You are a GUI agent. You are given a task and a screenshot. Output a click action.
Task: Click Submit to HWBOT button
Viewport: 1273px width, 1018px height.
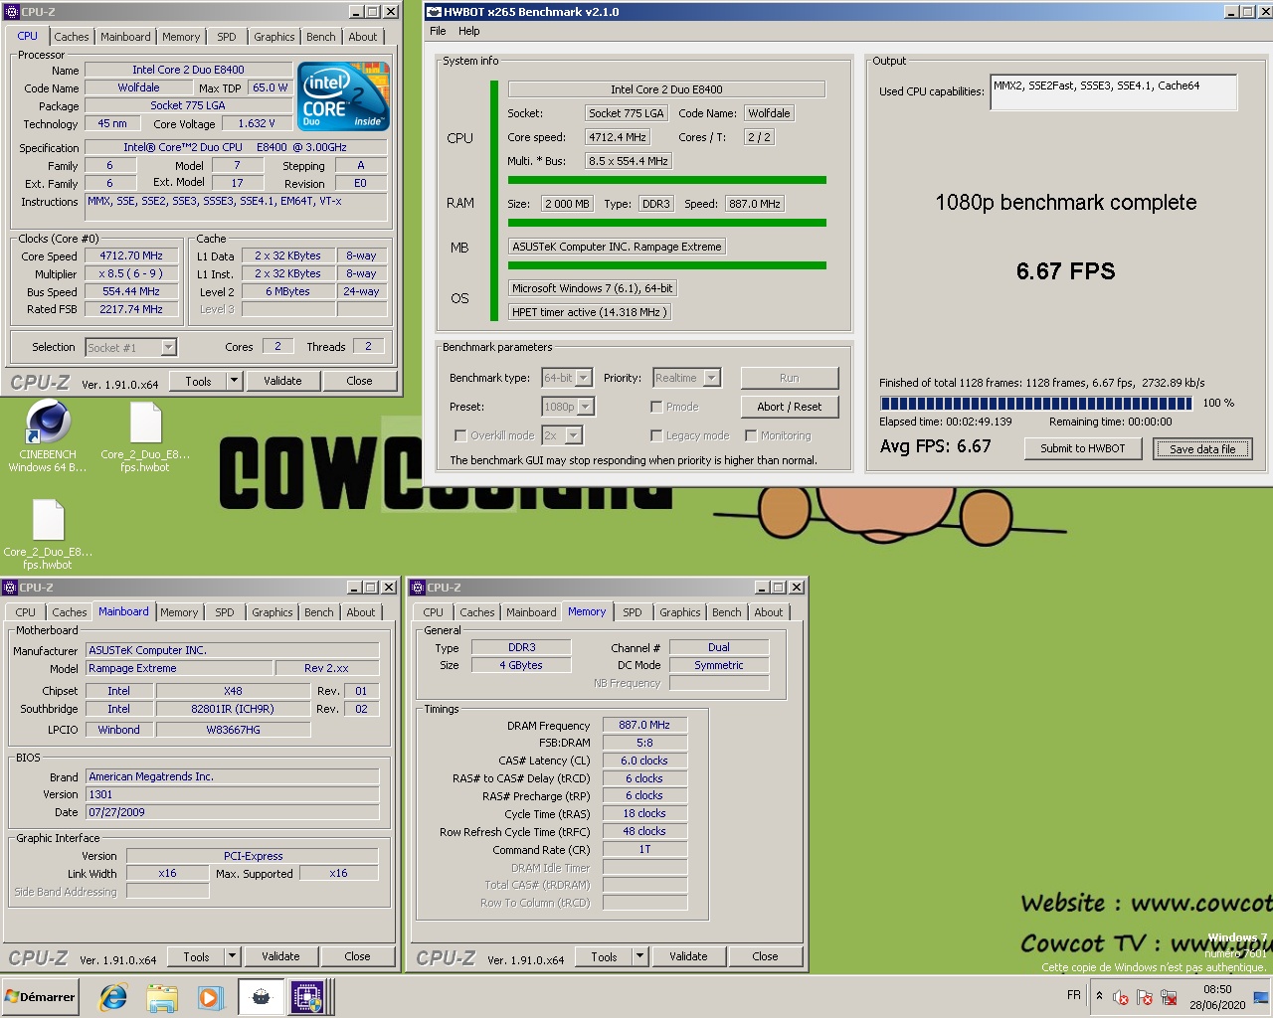[x=1083, y=448]
